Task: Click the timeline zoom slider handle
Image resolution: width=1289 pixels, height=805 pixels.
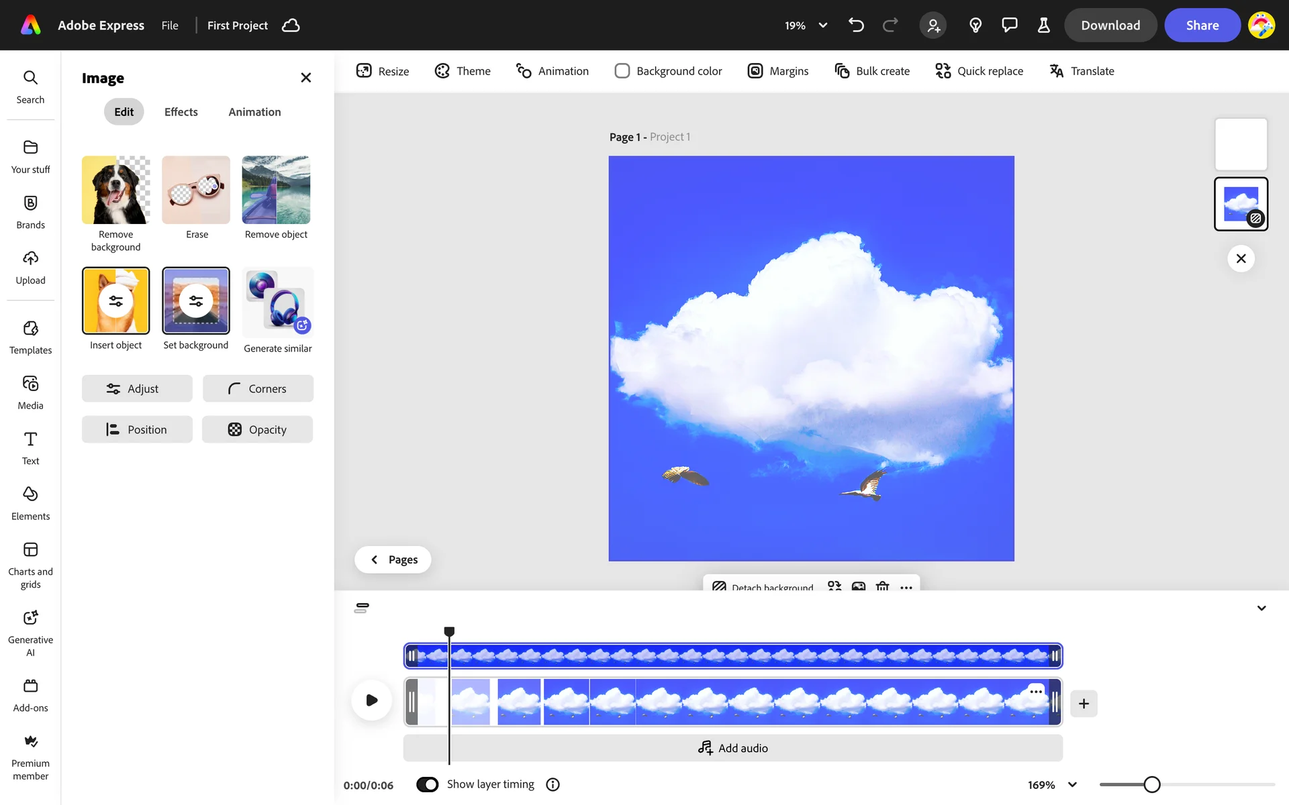Action: click(1152, 784)
